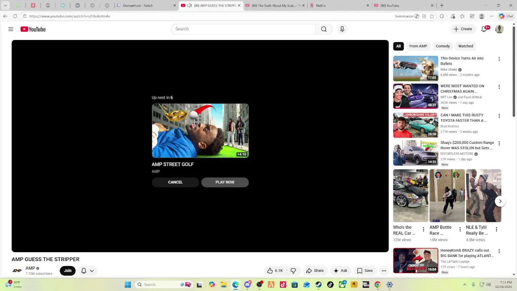This screenshot has width=517, height=291.
Task: Like the video with thumbs up
Action: pyautogui.click(x=275, y=271)
